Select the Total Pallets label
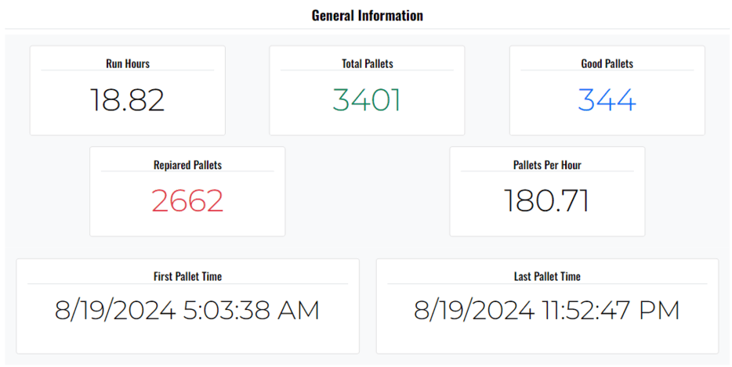 367,63
